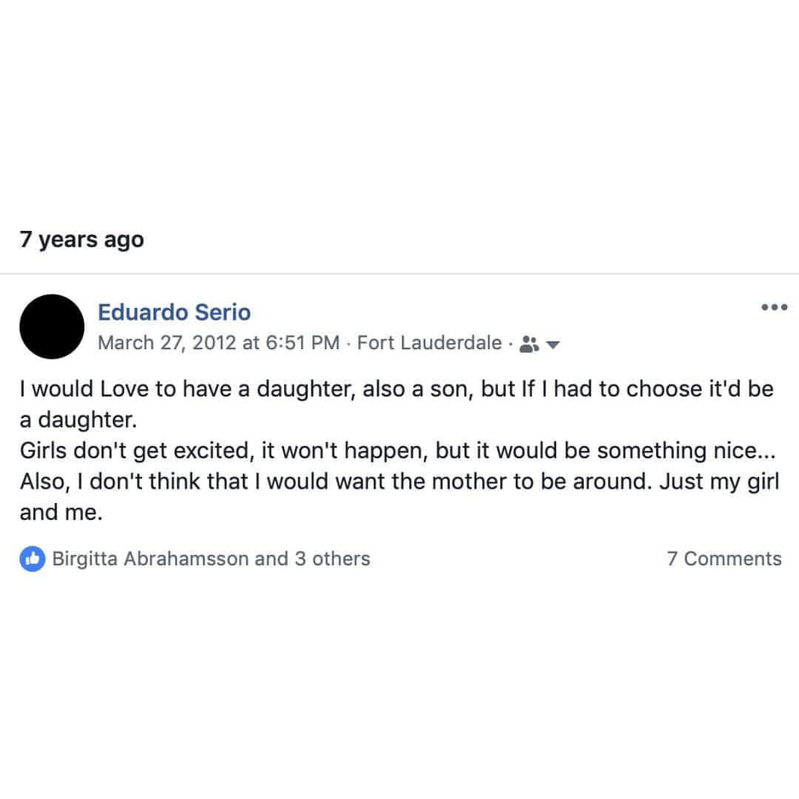Click the "7 years ago" memory heading
Screen dimensions: 799x799
click(x=82, y=240)
